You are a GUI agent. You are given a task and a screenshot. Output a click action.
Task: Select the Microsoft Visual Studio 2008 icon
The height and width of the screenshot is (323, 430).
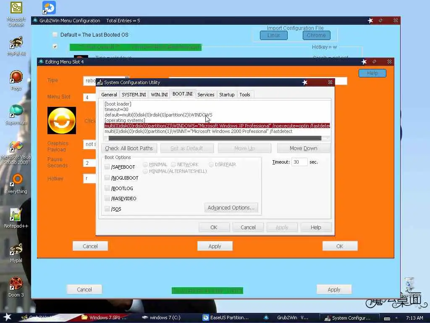pyautogui.click(x=16, y=153)
